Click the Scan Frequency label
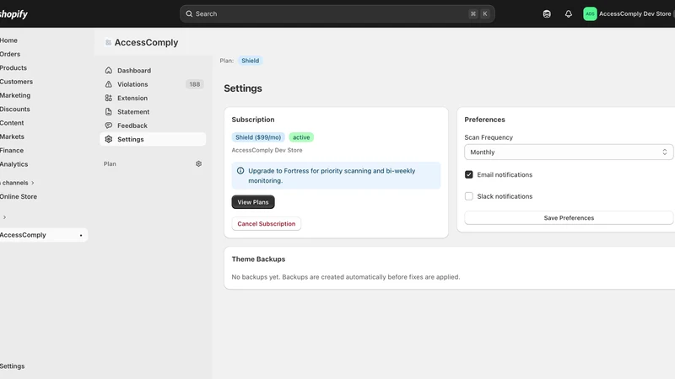 489,137
